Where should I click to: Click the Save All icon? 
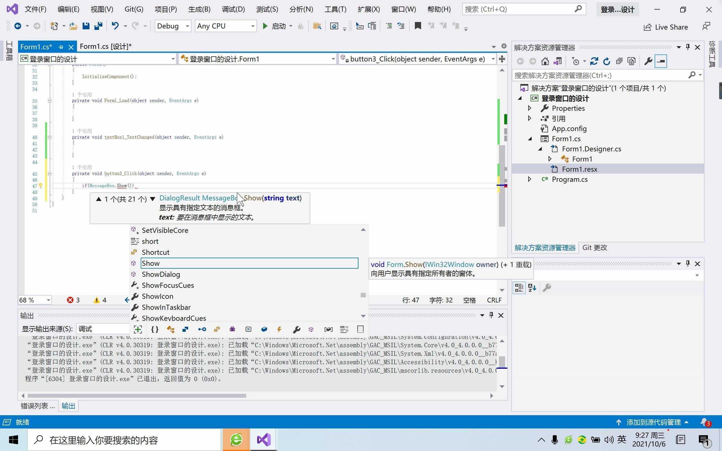(x=98, y=26)
